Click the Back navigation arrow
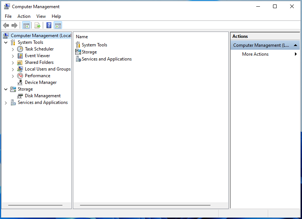The height and width of the screenshot is (219, 302). (x=6, y=25)
